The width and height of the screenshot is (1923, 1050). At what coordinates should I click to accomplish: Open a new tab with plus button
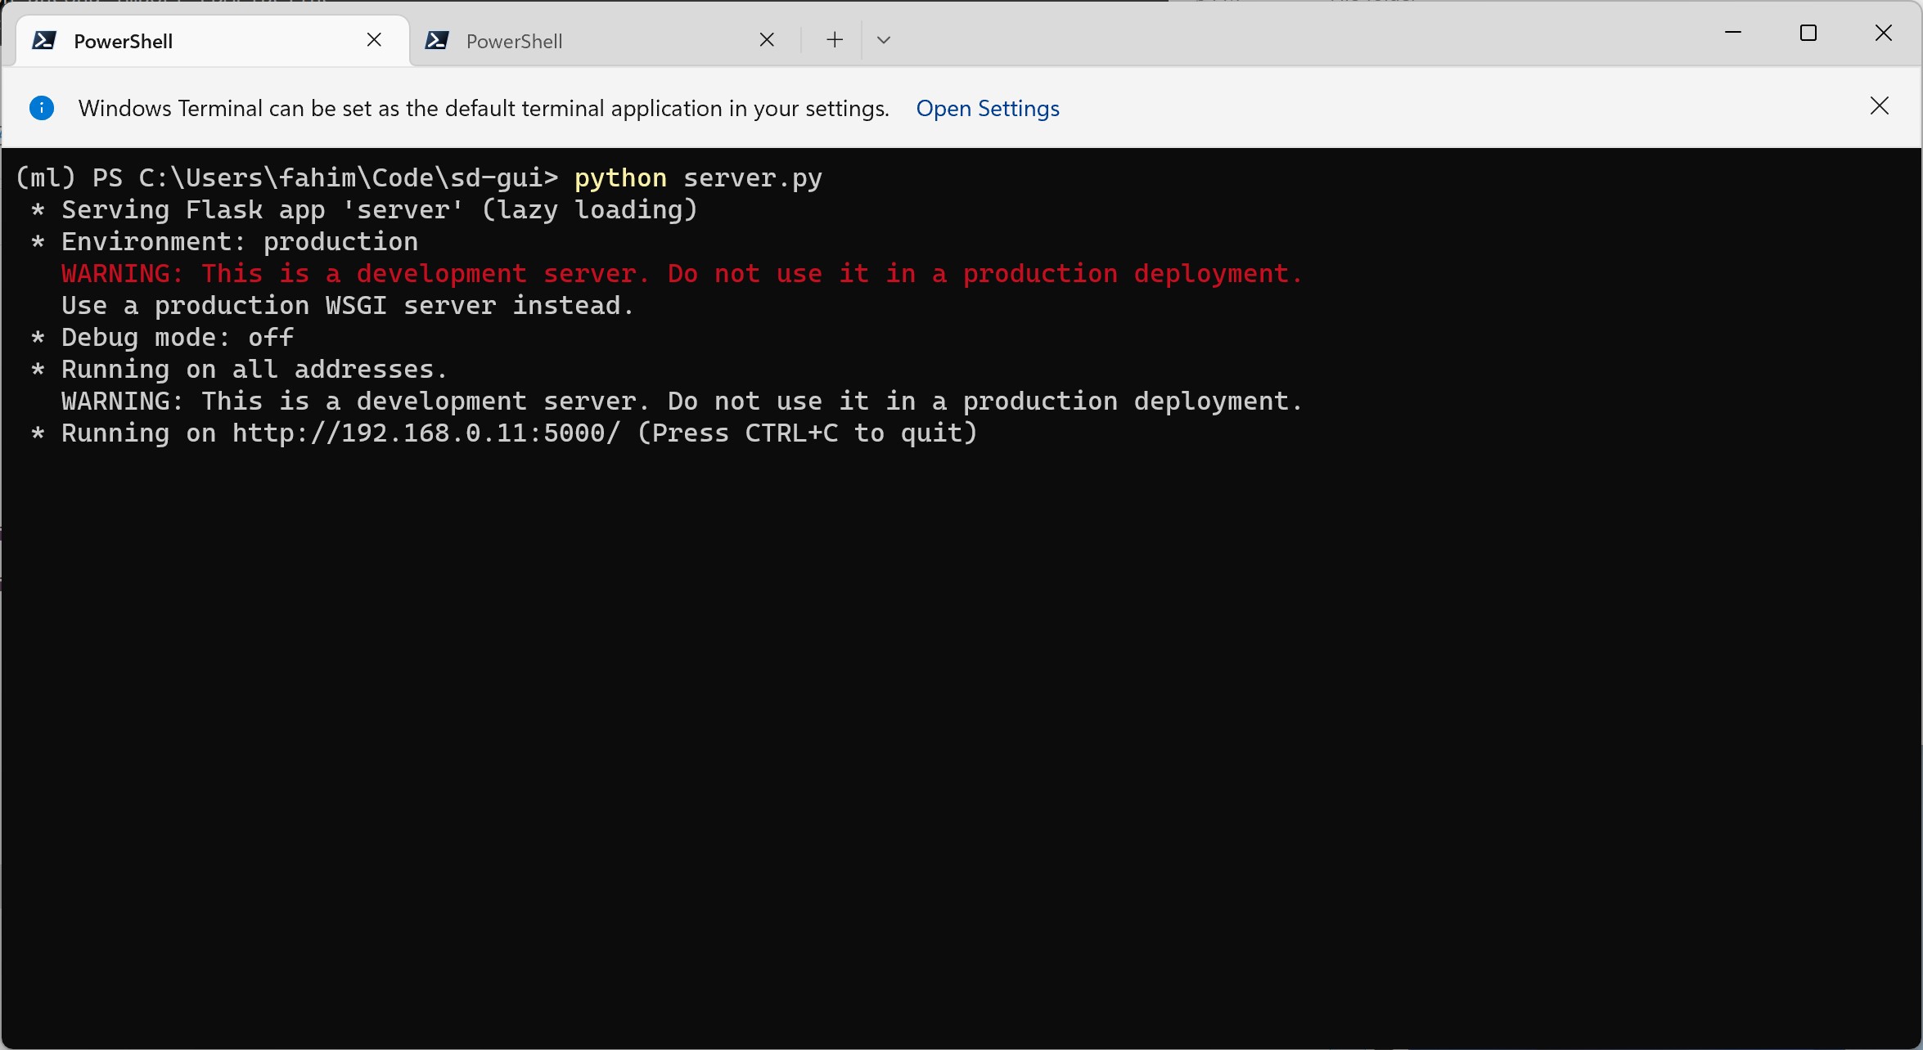(834, 40)
